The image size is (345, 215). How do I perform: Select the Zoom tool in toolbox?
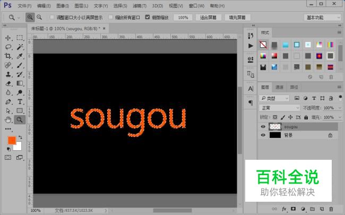(x=20, y=120)
